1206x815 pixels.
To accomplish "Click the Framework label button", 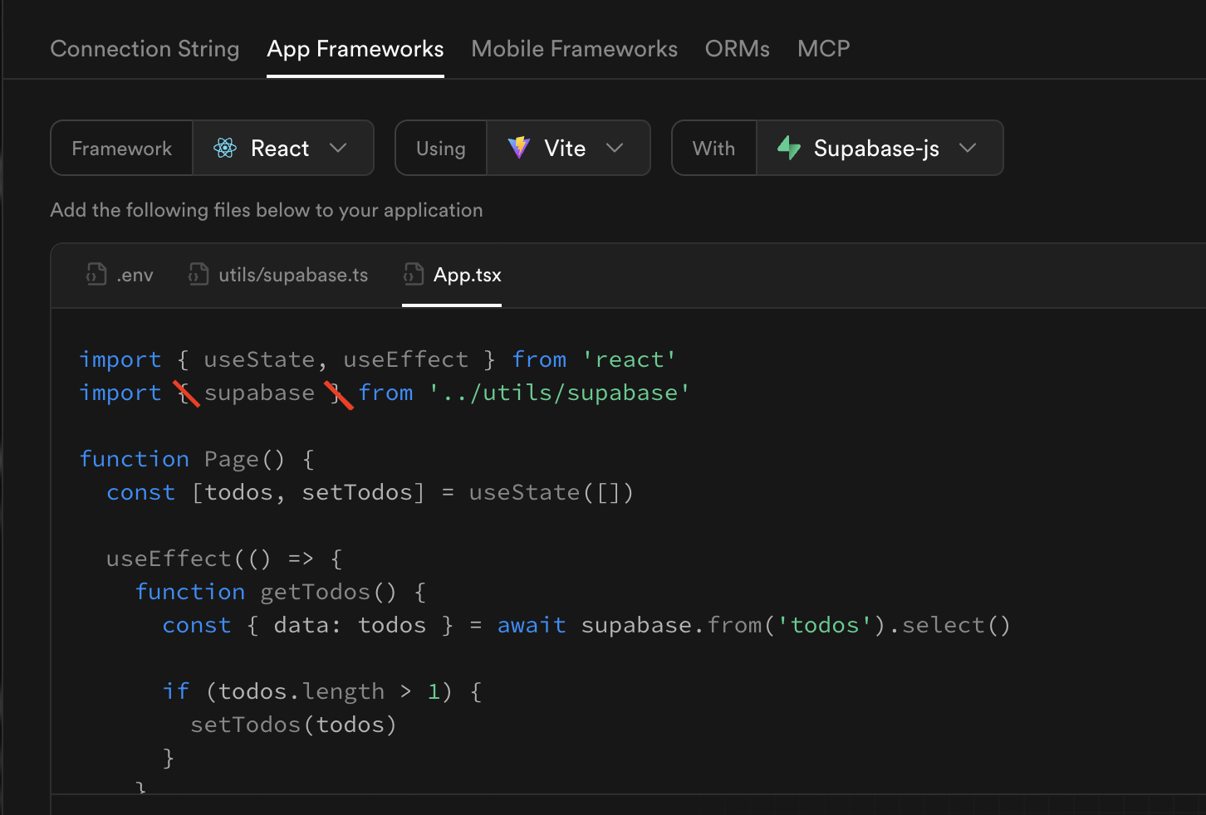I will (121, 148).
